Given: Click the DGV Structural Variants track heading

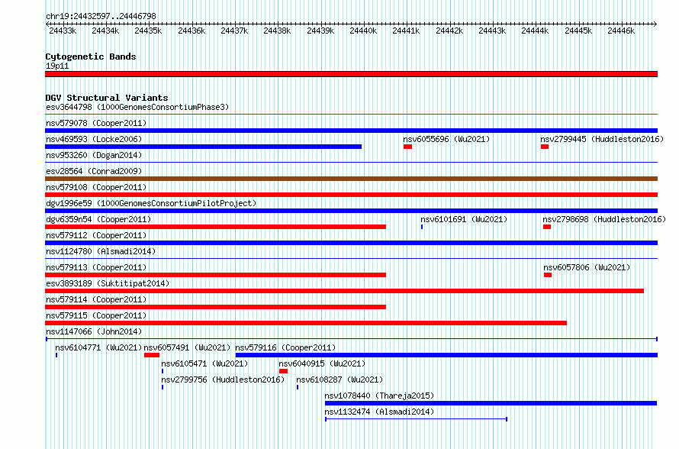Looking at the screenshot, I should click(x=107, y=98).
